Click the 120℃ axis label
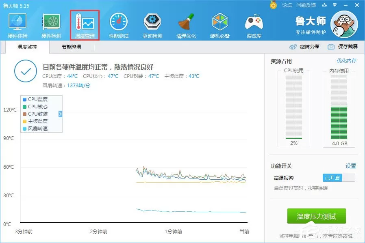 (x=10, y=110)
